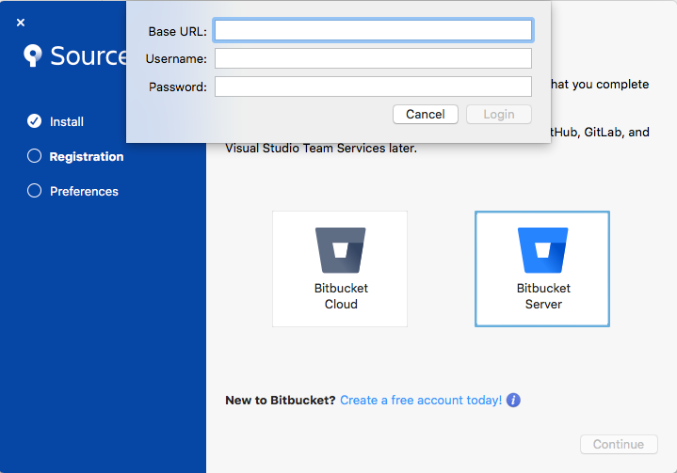Choose the Bitbucket Cloud card

point(340,269)
